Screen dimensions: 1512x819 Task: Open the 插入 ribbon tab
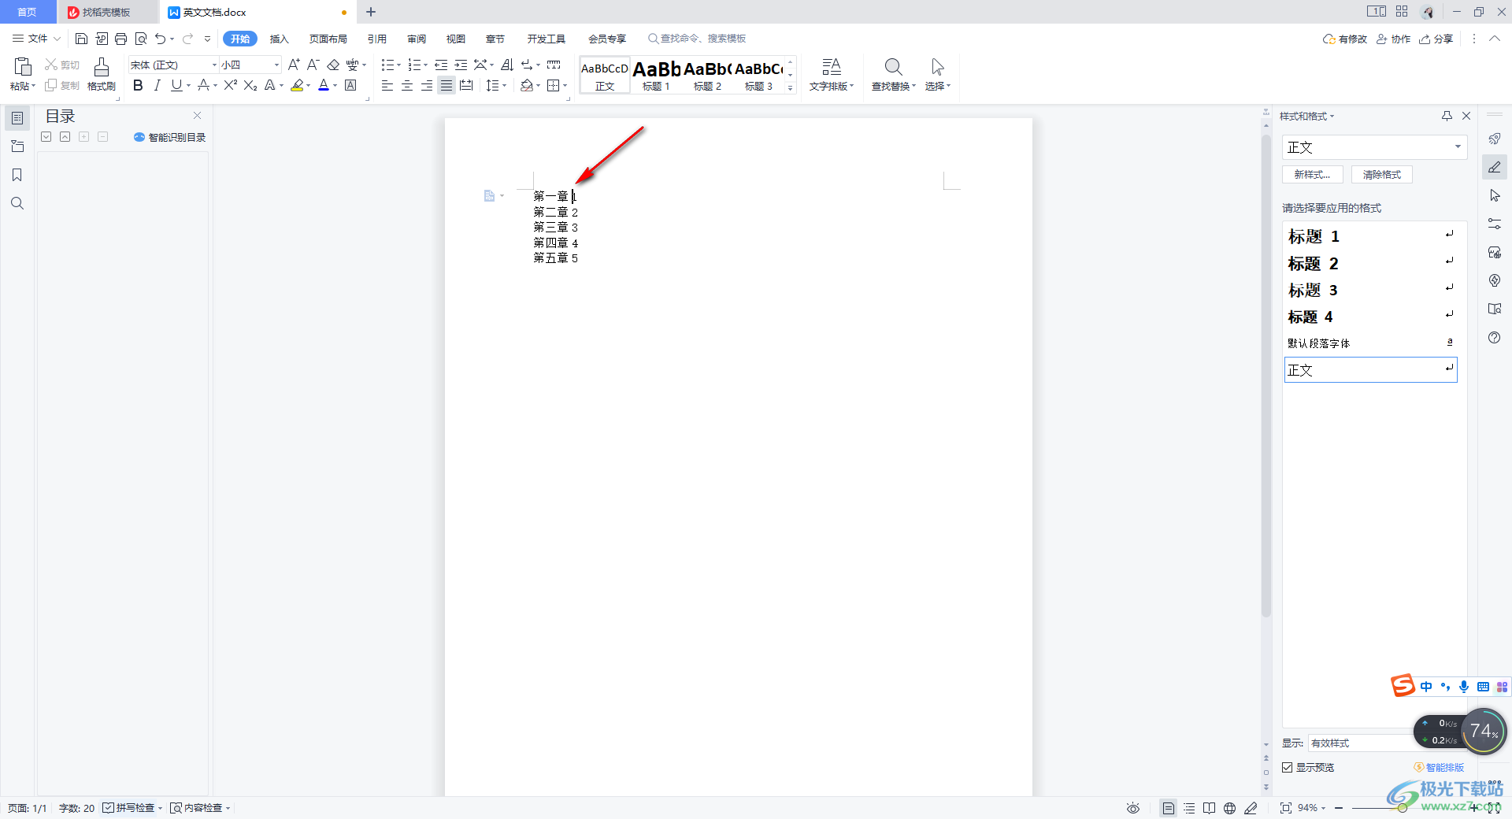point(280,39)
